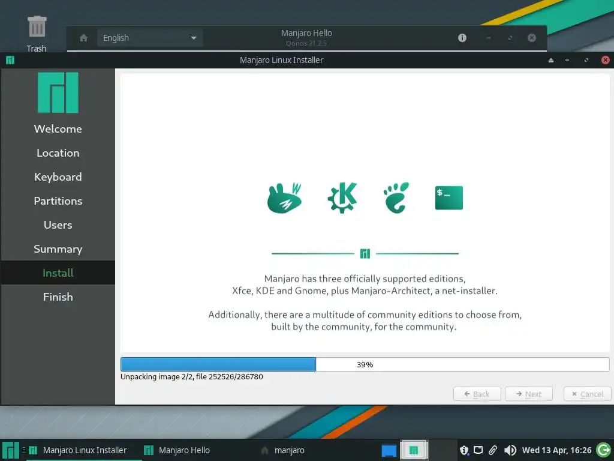Click the small Manjaro logo between divider lines
This screenshot has height=461, width=614.
pos(365,254)
